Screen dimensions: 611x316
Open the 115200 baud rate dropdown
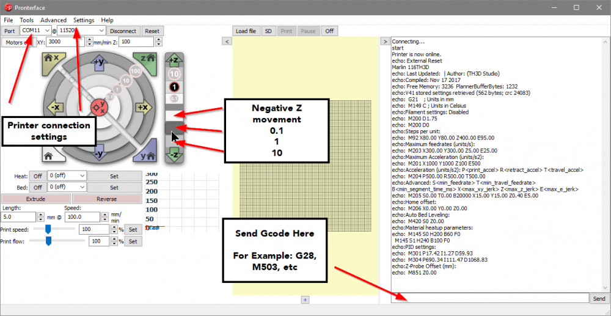point(81,31)
